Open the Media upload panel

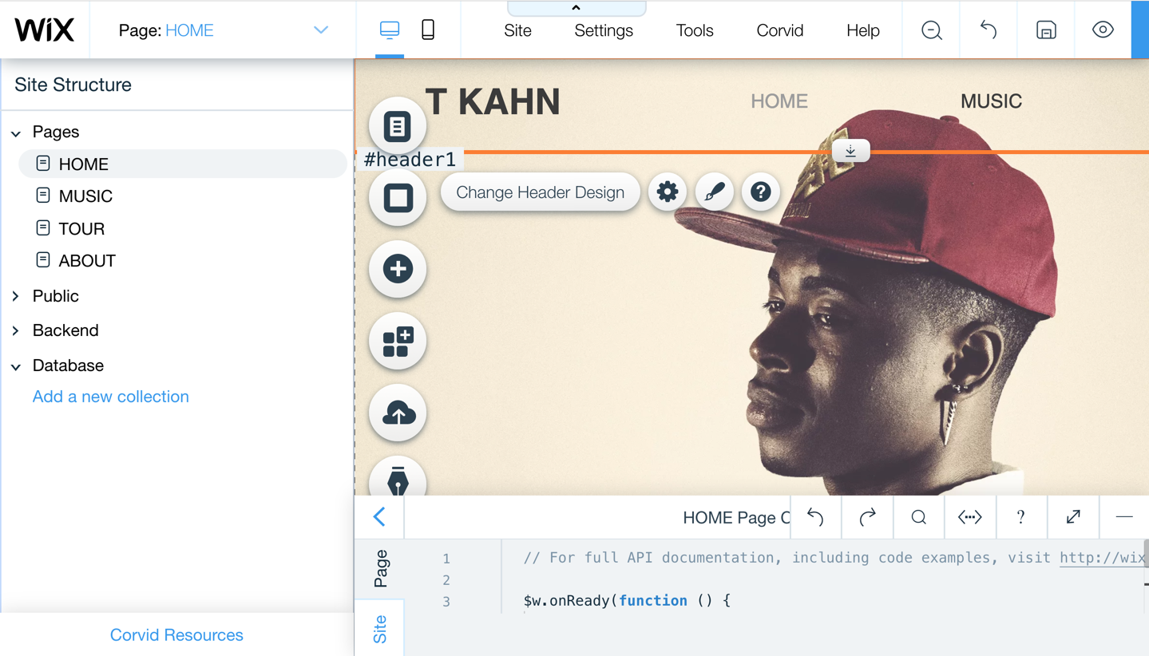click(398, 413)
